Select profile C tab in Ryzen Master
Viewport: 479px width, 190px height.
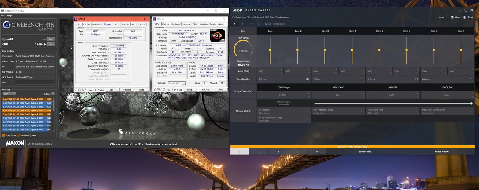pyautogui.click(x=239, y=151)
